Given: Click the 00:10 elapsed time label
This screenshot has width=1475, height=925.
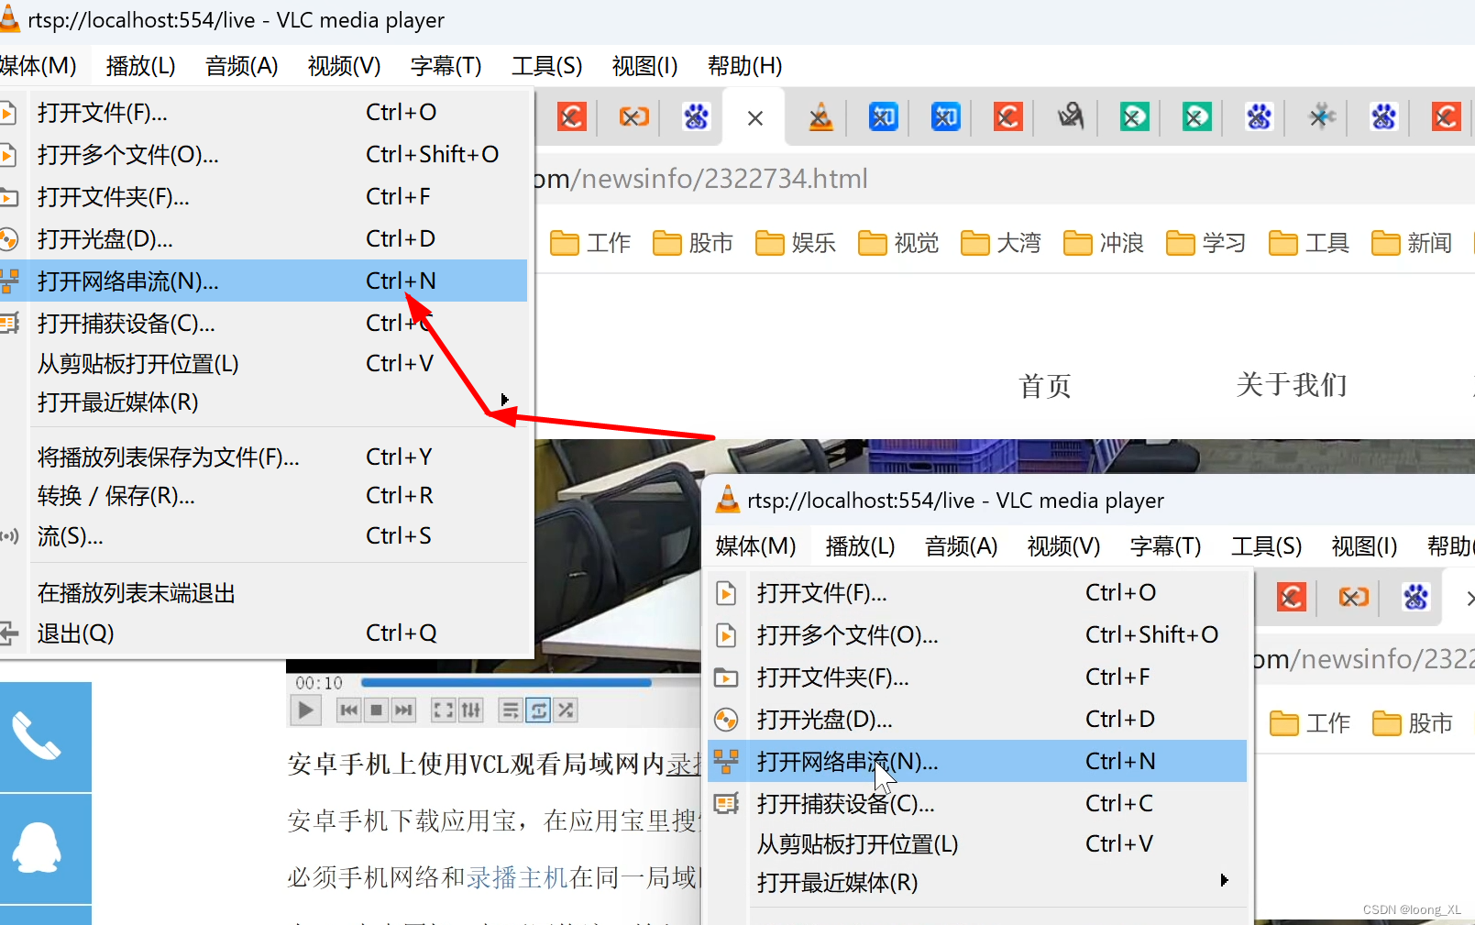Looking at the screenshot, I should coord(319,683).
